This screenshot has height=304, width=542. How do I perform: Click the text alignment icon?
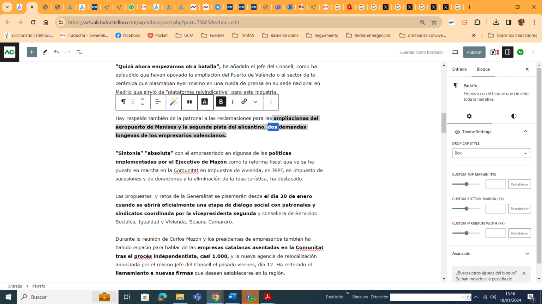tap(158, 102)
